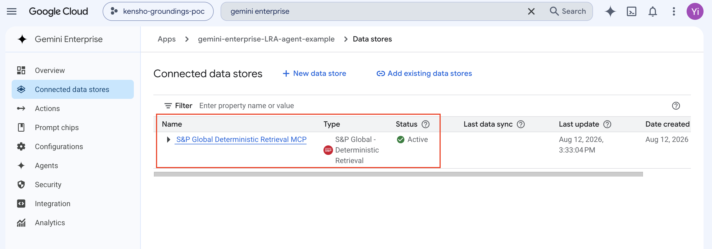Click the Status column header
This screenshot has height=249, width=712.
tap(406, 124)
